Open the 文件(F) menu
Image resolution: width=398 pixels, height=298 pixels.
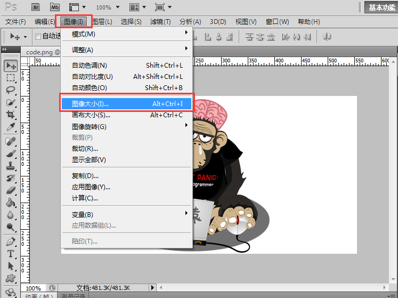[x=15, y=22]
